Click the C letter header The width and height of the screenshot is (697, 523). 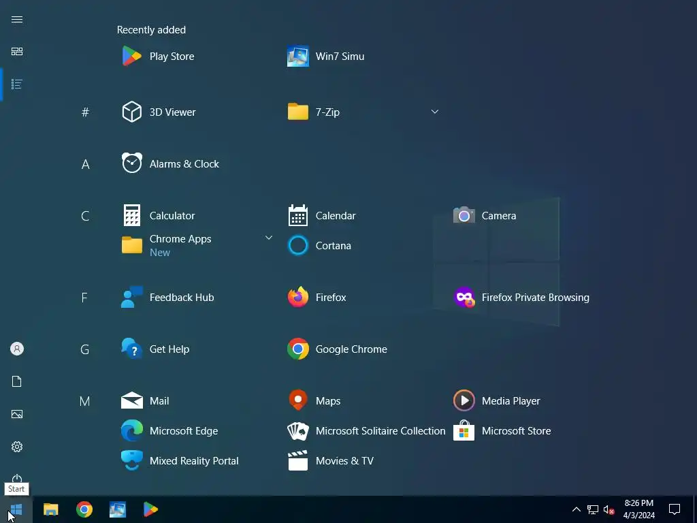click(85, 216)
